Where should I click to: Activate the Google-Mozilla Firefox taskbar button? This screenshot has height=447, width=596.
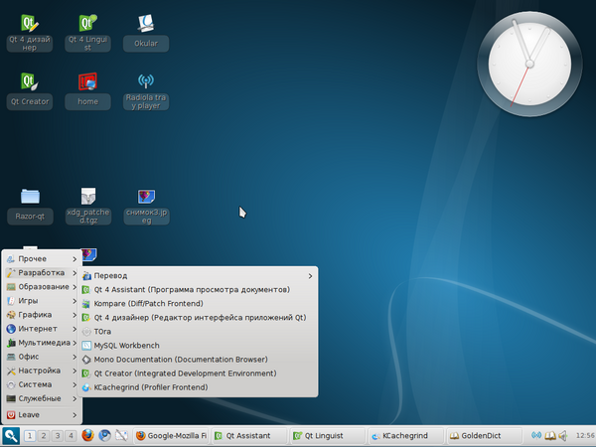click(x=171, y=436)
